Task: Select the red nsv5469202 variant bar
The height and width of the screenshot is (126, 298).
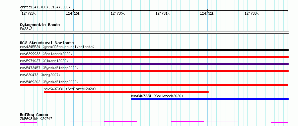Action: tap(154, 85)
